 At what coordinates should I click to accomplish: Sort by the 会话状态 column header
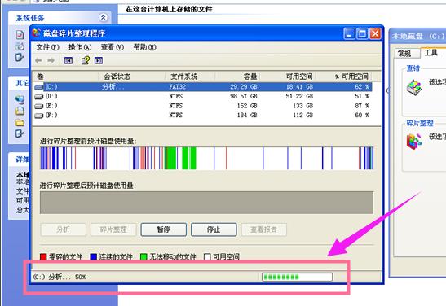pyautogui.click(x=131, y=76)
